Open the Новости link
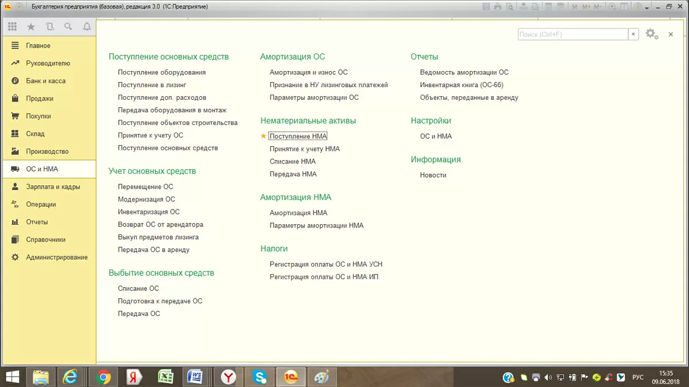 433,175
